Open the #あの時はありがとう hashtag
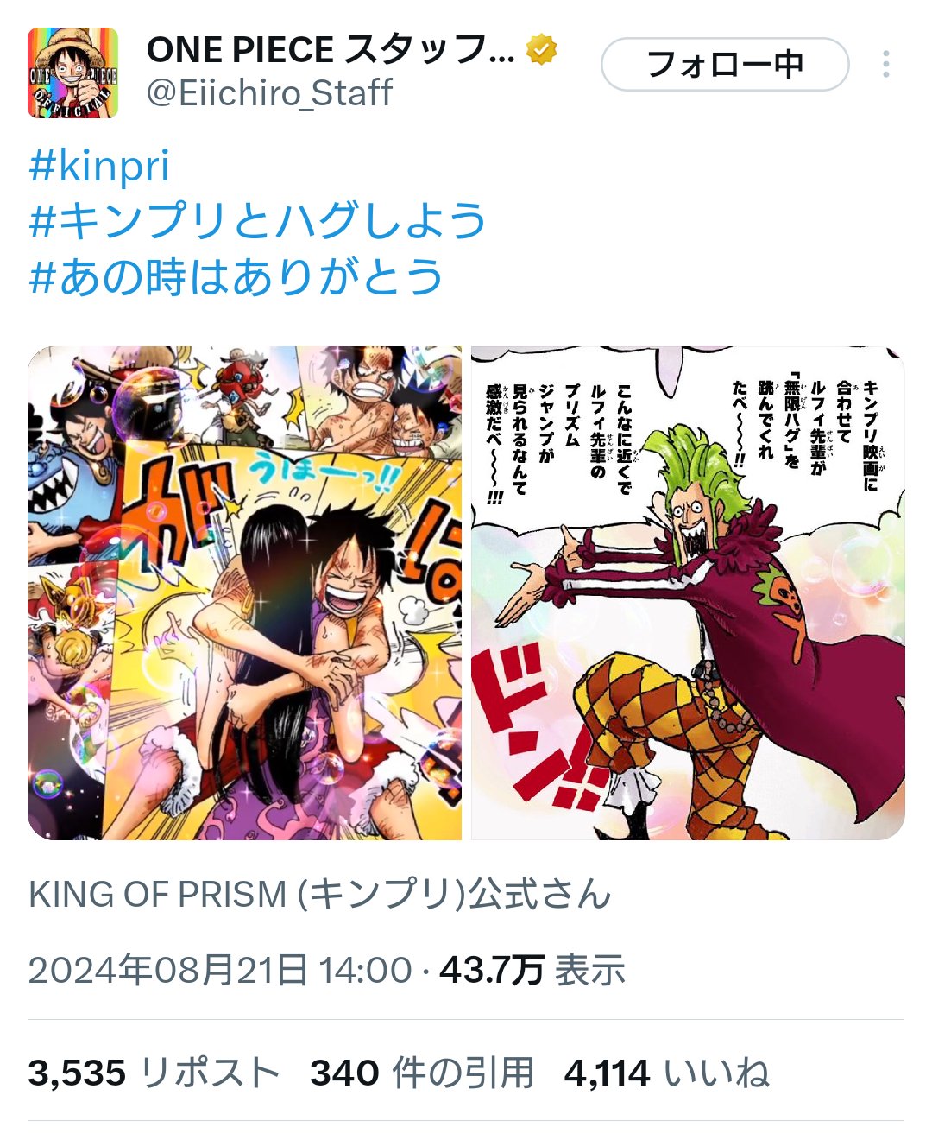This screenshot has height=1146, width=932. (x=236, y=277)
